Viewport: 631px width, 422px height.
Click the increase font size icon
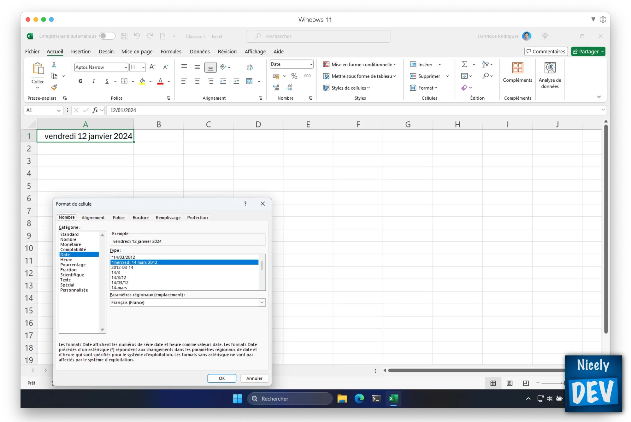[x=152, y=67]
